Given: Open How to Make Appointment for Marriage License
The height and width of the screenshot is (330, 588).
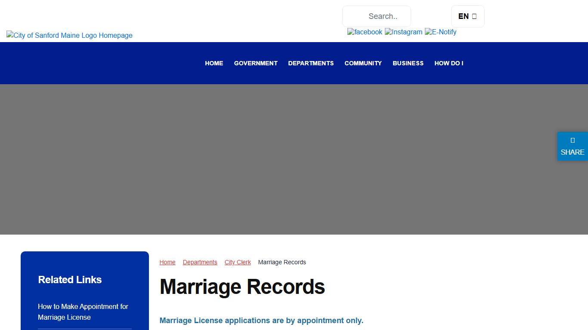Looking at the screenshot, I should coord(83,312).
